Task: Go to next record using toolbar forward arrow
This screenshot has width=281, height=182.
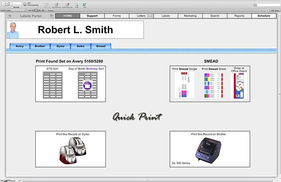Action: (x=7, y=4)
